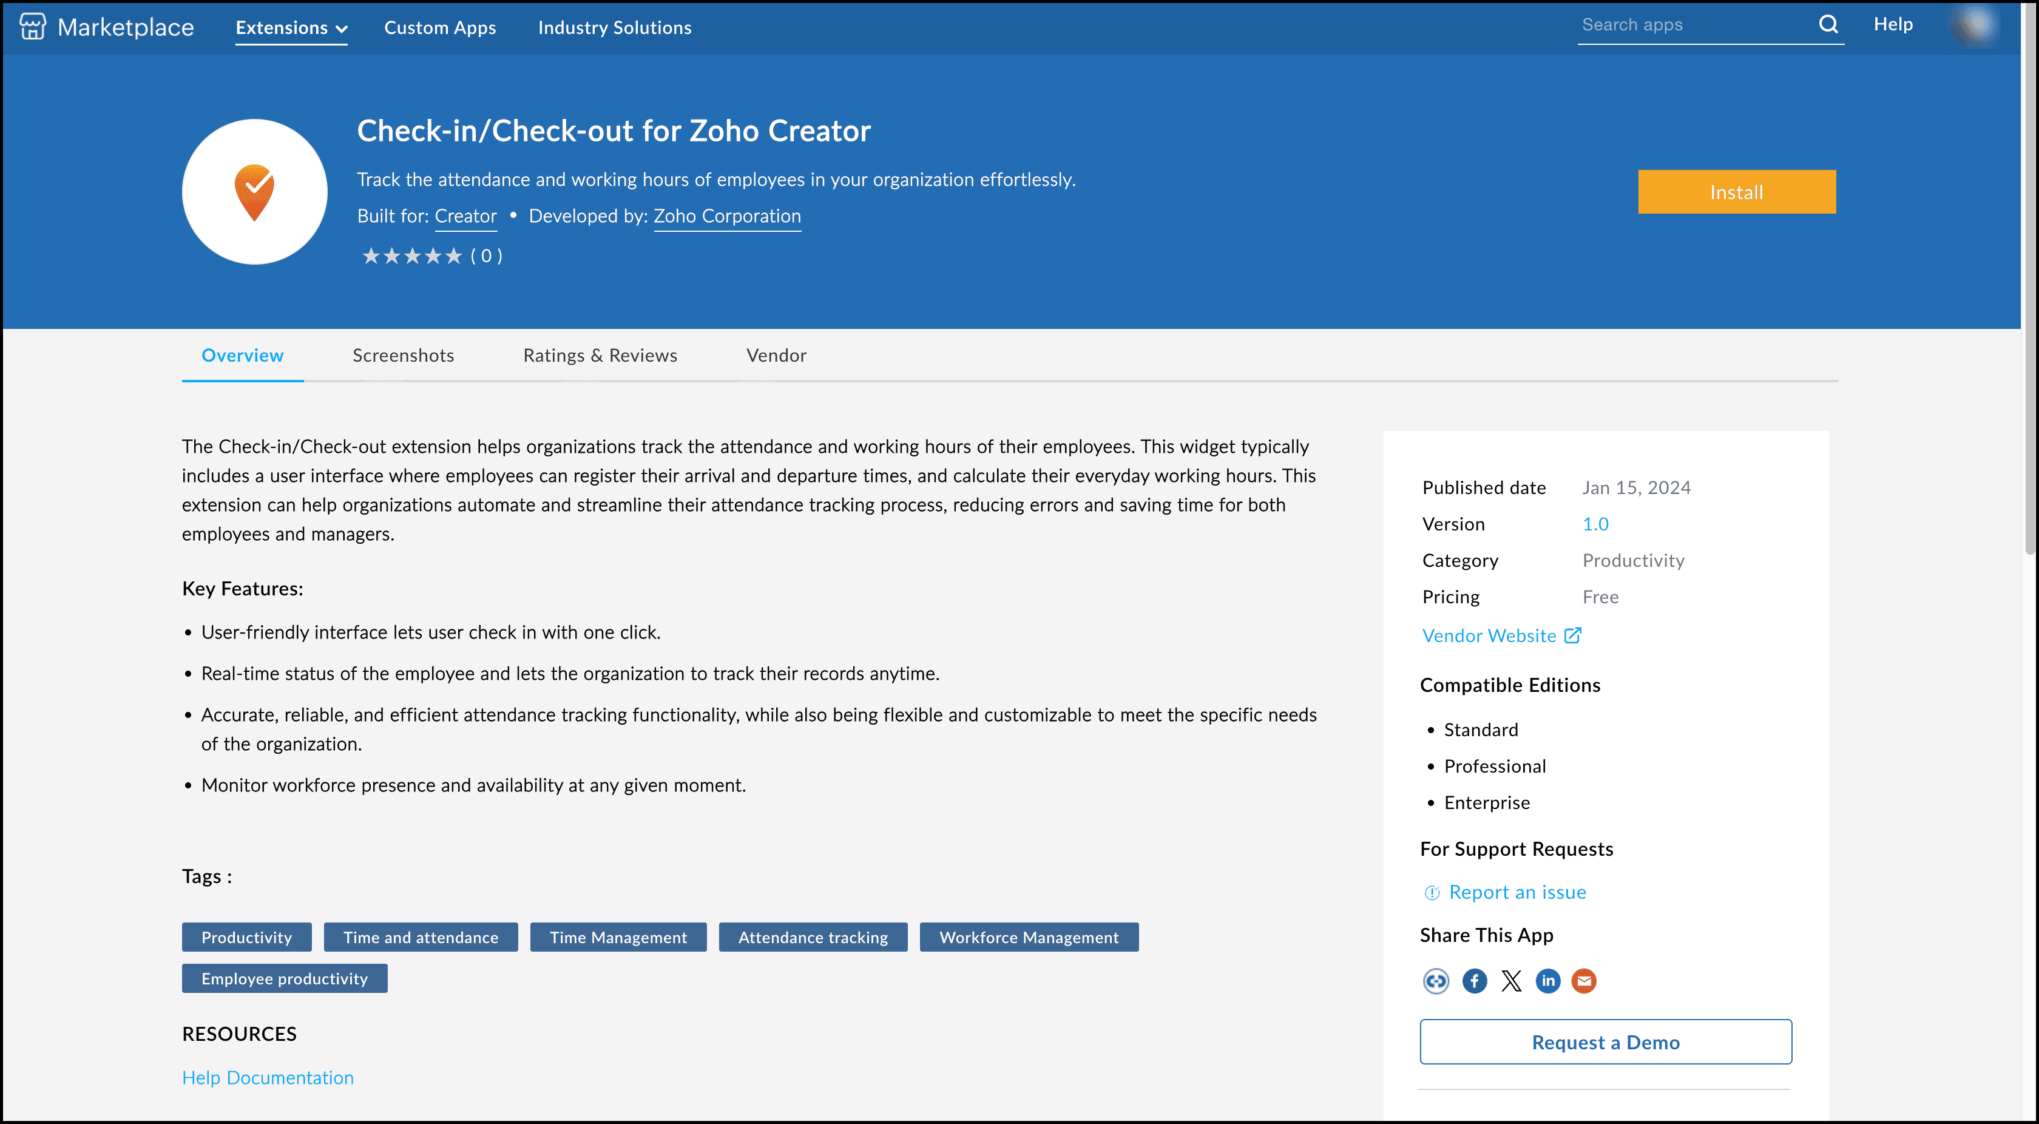Click the version 1.0 link
Screen dimensions: 2039x1124
click(x=1595, y=524)
